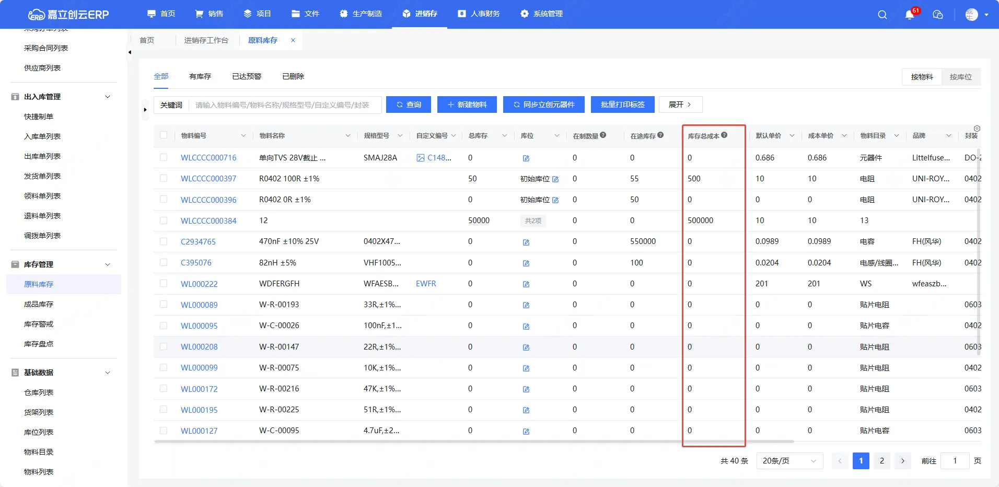Click help icon next to 库存总成本 header
Image resolution: width=999 pixels, height=487 pixels.
click(724, 135)
